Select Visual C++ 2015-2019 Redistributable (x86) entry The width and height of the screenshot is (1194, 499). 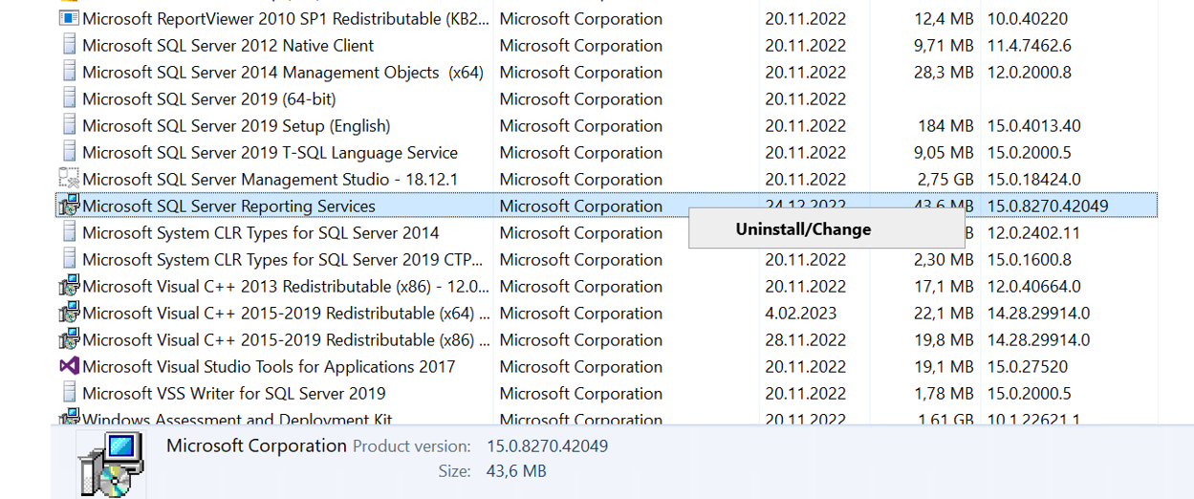pos(606,339)
